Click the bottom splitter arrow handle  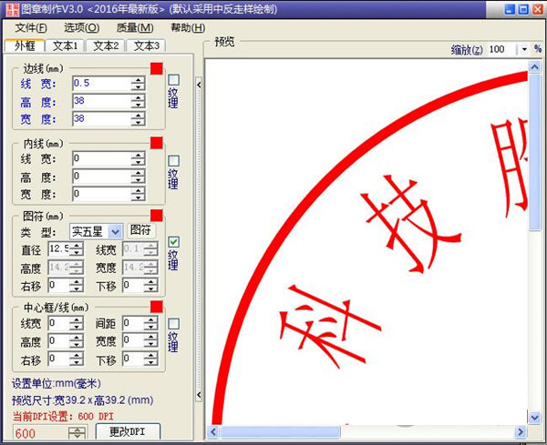(x=199, y=395)
